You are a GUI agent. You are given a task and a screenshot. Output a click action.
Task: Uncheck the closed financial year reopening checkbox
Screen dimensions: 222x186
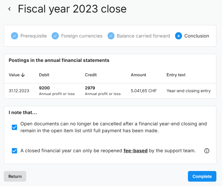click(14, 151)
